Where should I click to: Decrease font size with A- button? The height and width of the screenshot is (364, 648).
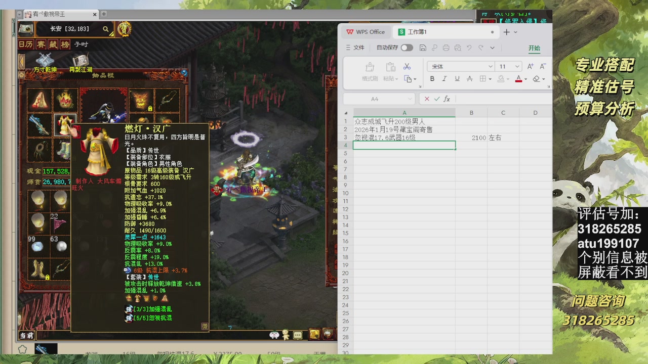coord(543,66)
